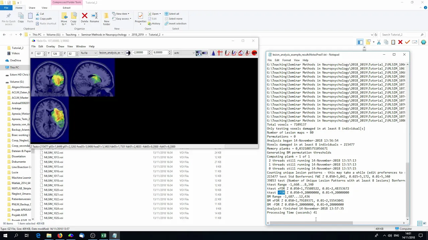
Task: Click the bottom axial brain slice view
Action: click(49, 120)
